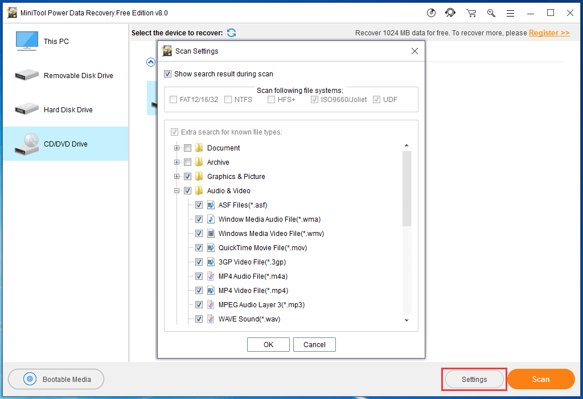Viewport: 583px width, 399px height.
Task: Uncheck MP4 Video File type
Action: point(199,290)
